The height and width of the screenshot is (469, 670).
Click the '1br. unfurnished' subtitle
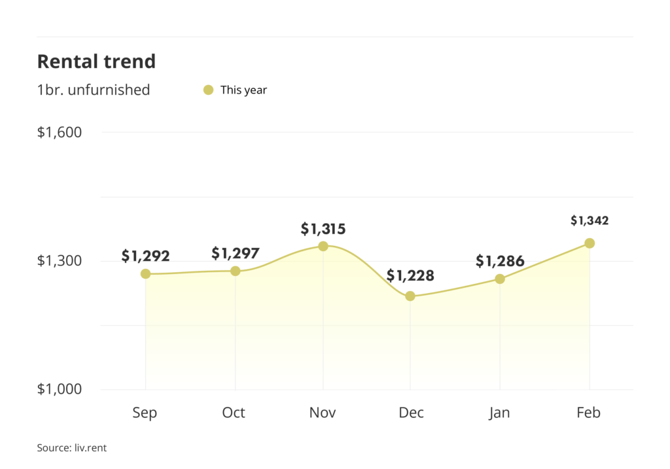94,90
